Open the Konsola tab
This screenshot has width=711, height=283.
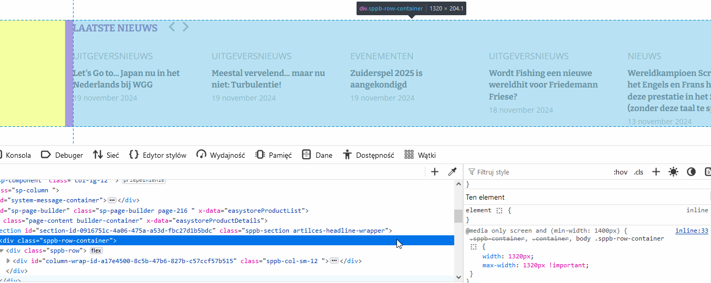coord(18,155)
